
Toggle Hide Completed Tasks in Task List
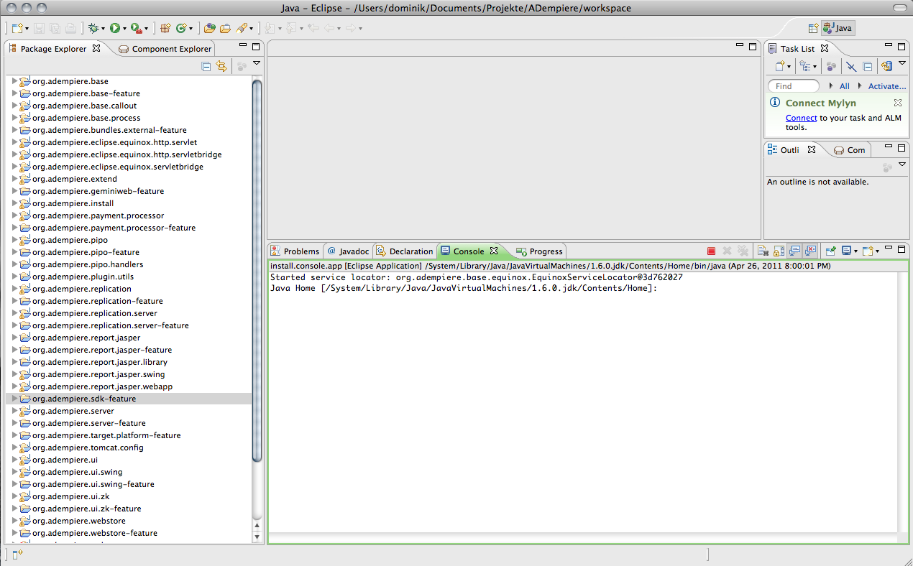click(x=851, y=66)
